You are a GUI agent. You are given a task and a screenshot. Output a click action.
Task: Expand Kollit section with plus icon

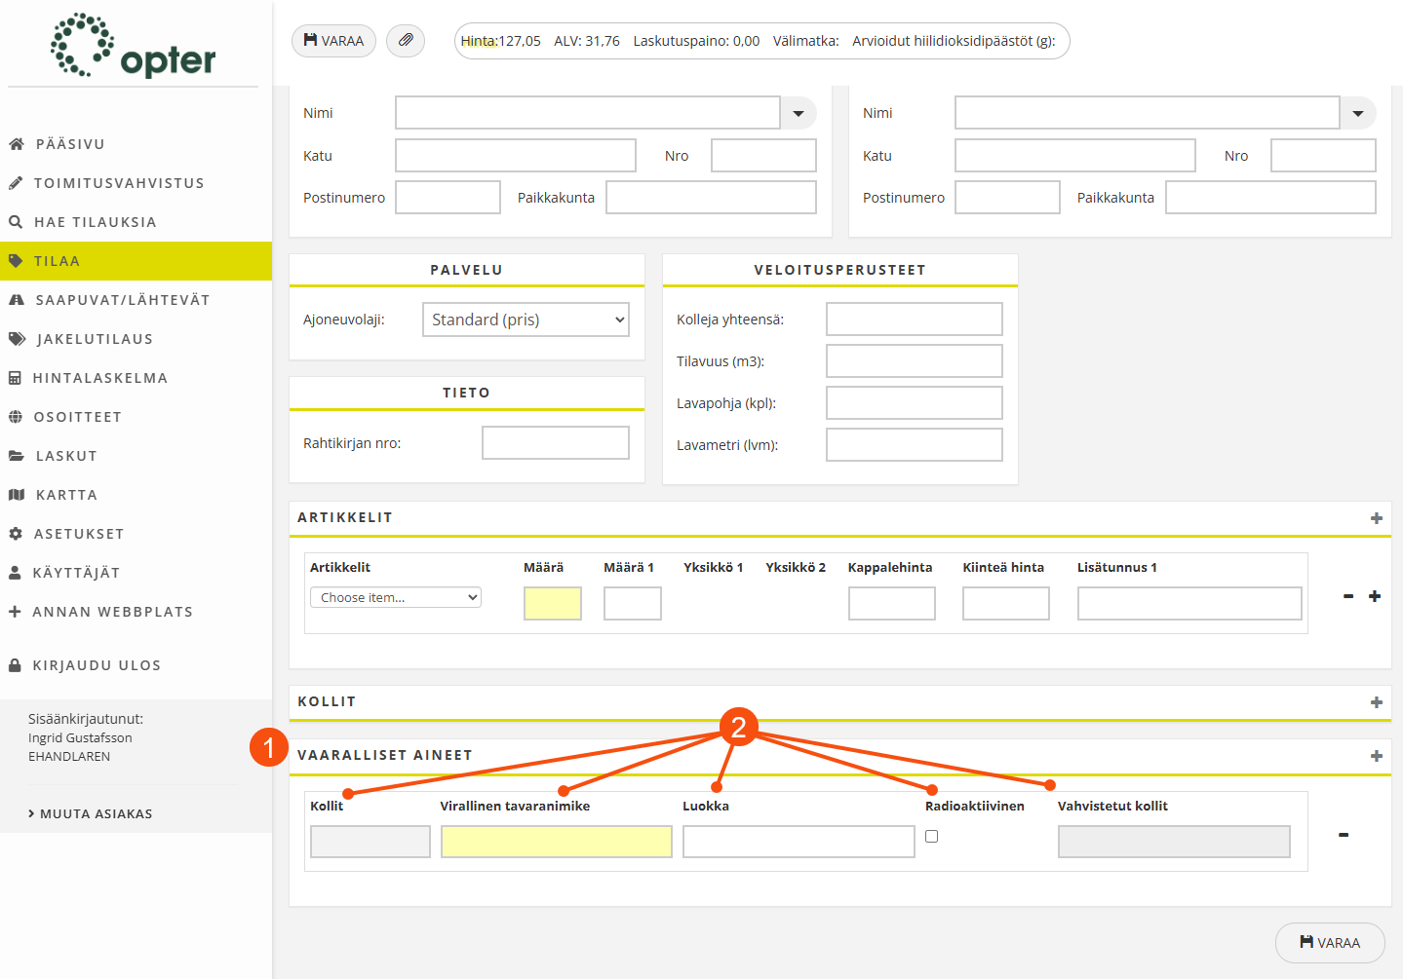(1376, 702)
